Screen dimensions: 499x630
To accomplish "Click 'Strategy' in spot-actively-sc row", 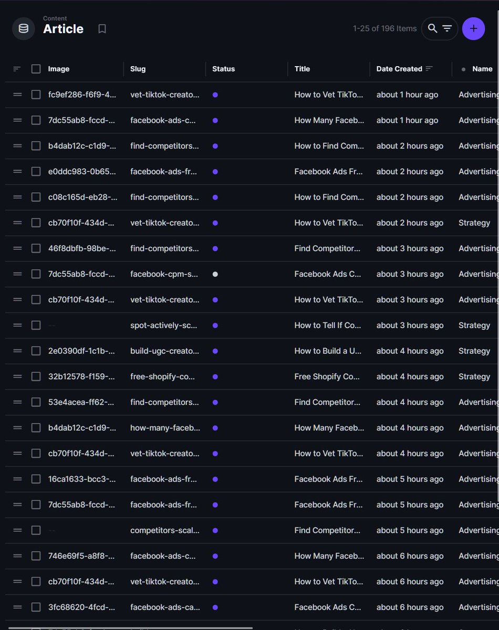I will coord(474,325).
